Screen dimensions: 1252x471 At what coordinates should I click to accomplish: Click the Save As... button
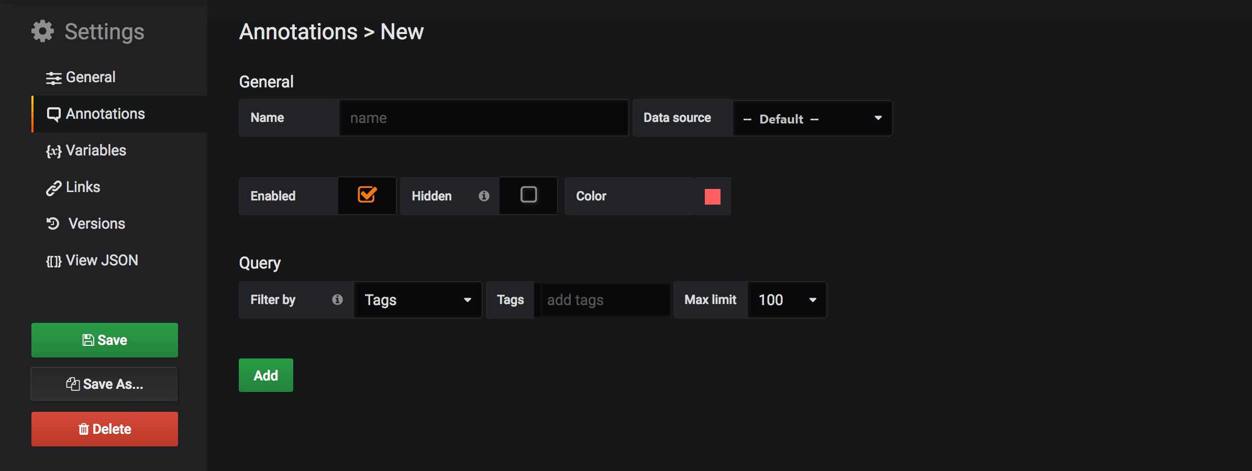tap(105, 384)
